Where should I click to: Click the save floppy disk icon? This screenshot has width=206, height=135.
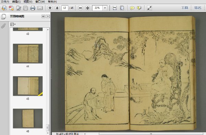25,8
